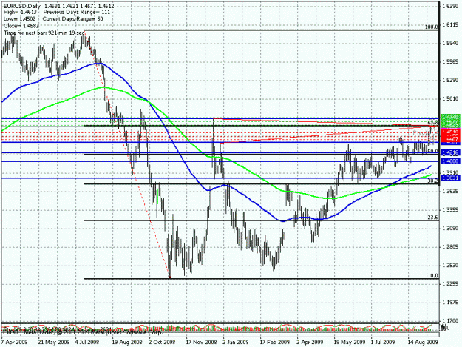This screenshot has width=462, height=347.
Task: Click the 1.2805 price axis label
Action: point(450,247)
